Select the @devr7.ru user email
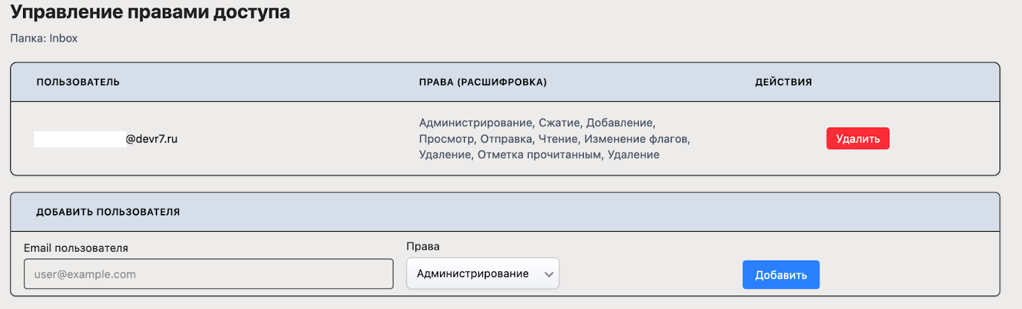 (151, 139)
